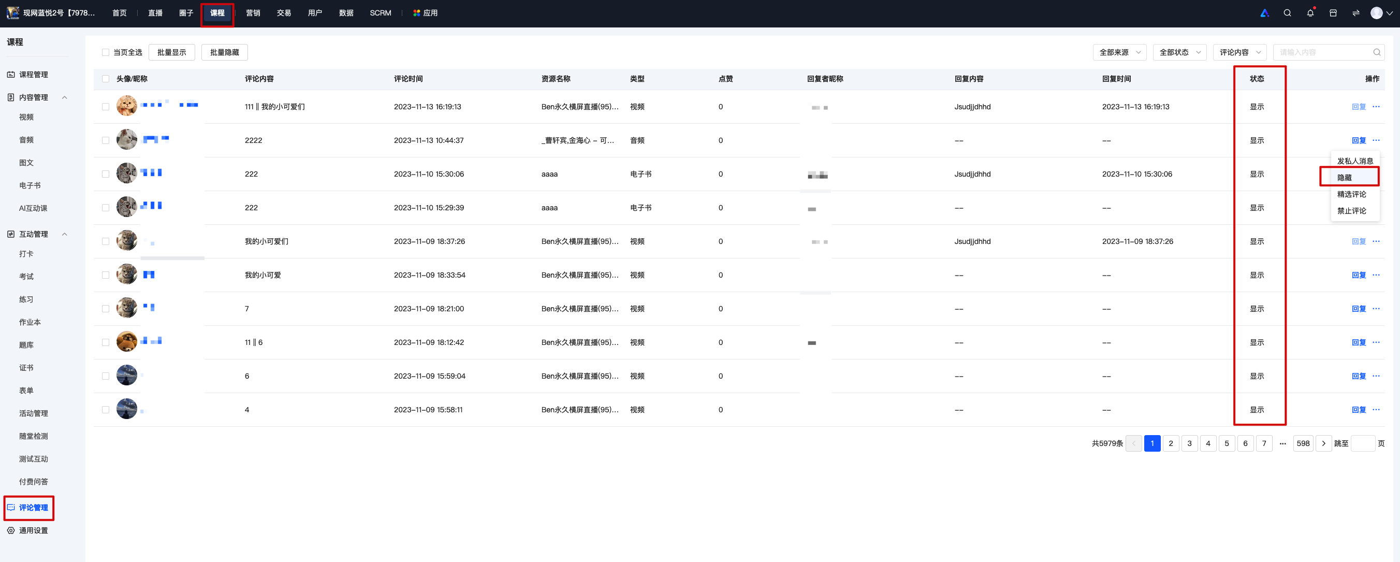
Task: Open the notification bell icon
Action: pyautogui.click(x=1310, y=13)
